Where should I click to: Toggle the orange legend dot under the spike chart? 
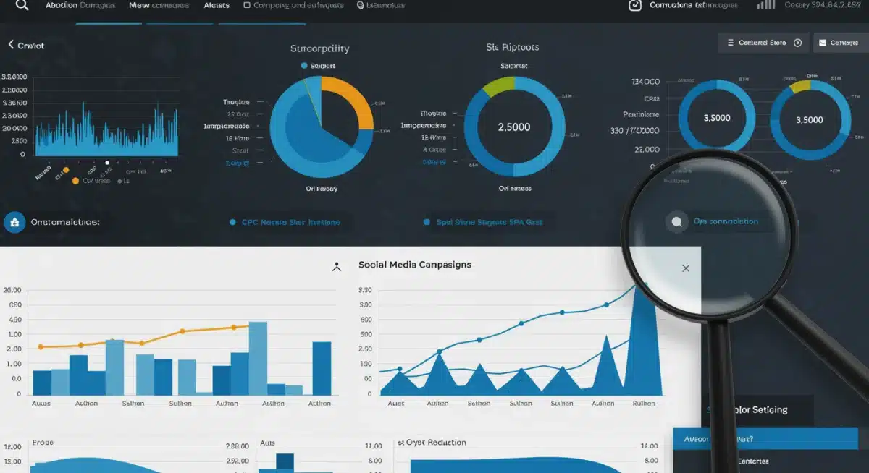[x=75, y=181]
